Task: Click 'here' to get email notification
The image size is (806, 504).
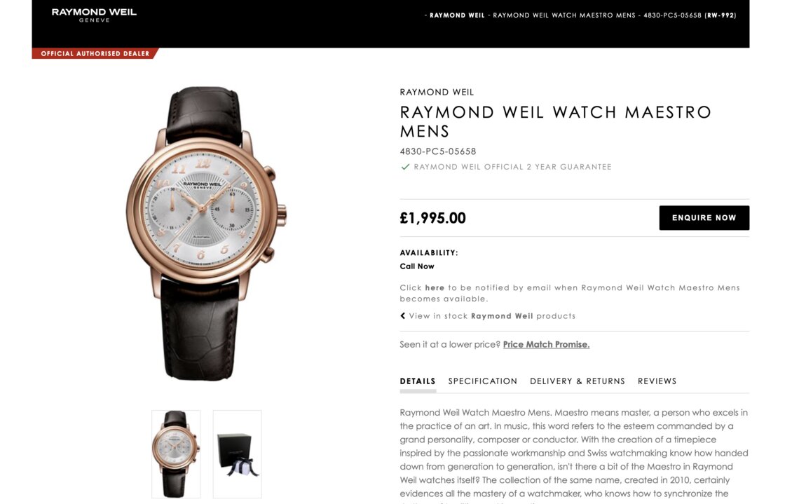Action: (x=435, y=287)
